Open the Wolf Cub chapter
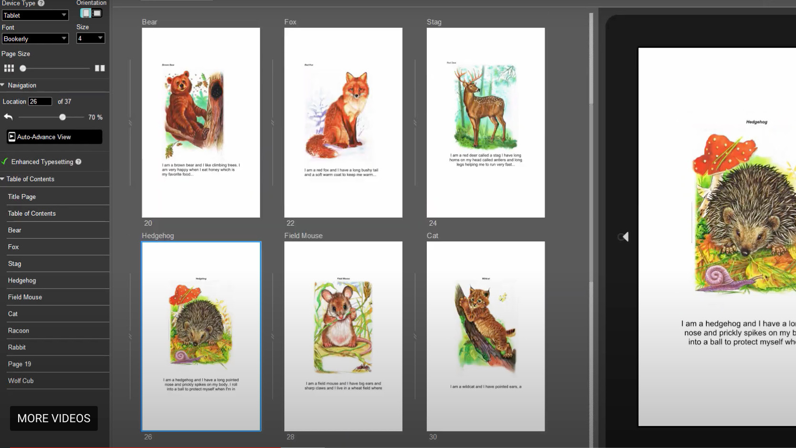 pyautogui.click(x=21, y=380)
